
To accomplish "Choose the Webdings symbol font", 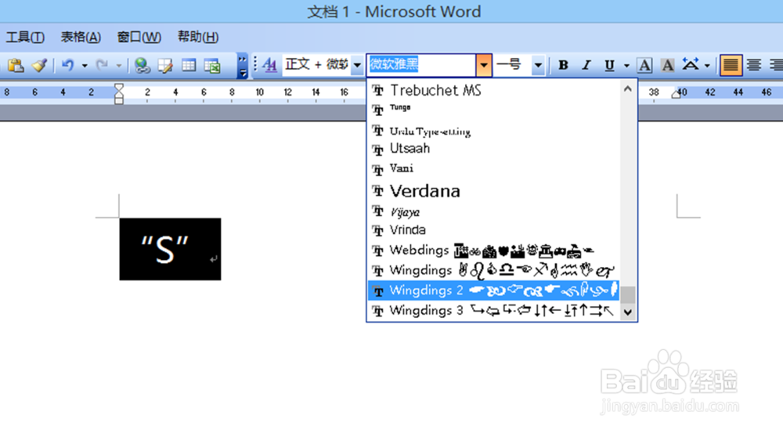I will tap(493, 251).
